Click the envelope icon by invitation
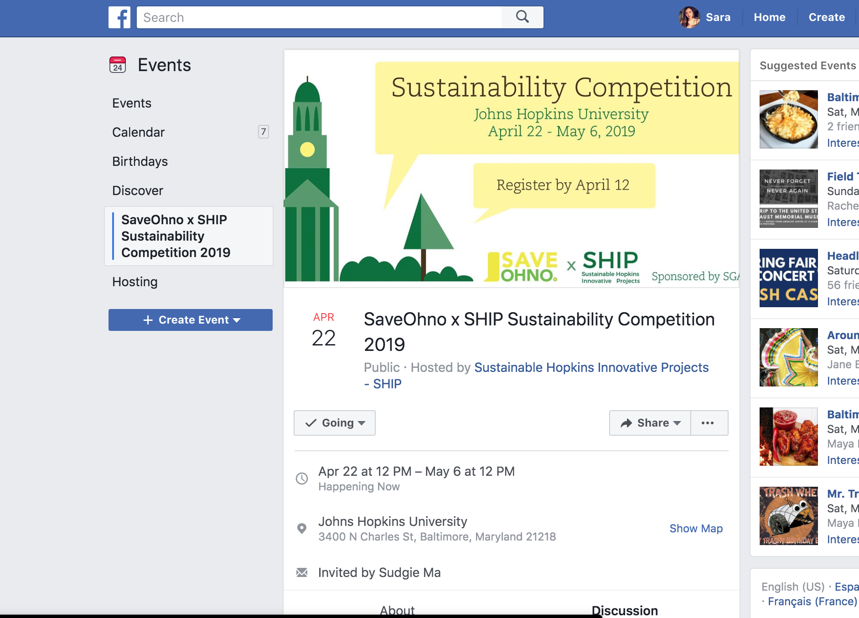This screenshot has width=859, height=618. coord(302,572)
